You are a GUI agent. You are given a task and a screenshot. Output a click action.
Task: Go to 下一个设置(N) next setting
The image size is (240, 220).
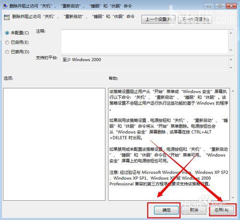point(195,19)
